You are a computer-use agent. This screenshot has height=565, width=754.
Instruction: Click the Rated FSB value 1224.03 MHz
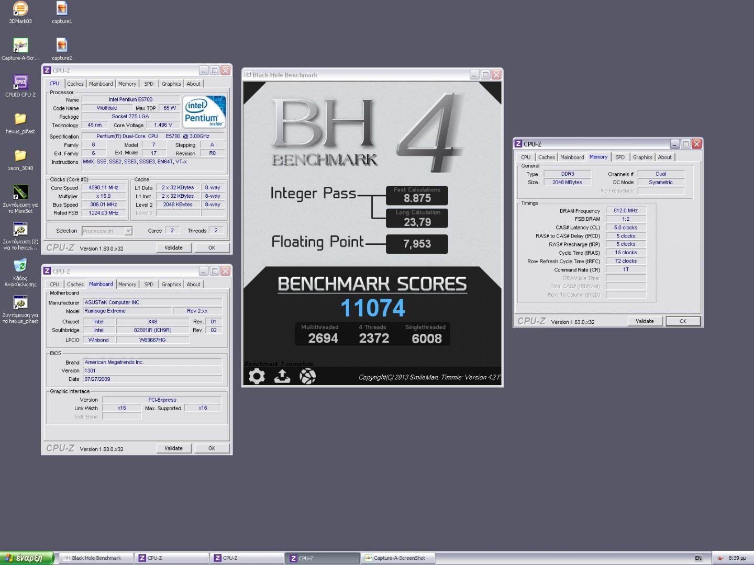coord(103,213)
